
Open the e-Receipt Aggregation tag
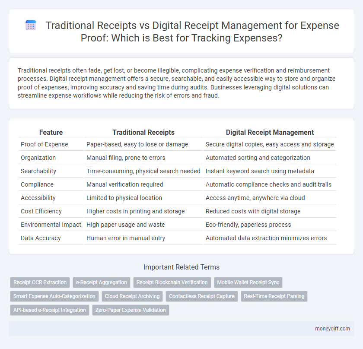(102, 282)
